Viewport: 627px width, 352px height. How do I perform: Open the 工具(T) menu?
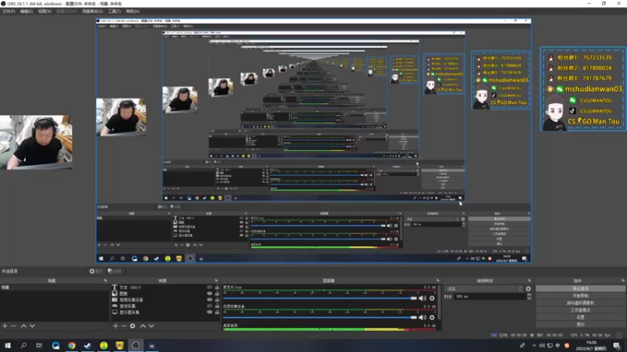pyautogui.click(x=114, y=11)
